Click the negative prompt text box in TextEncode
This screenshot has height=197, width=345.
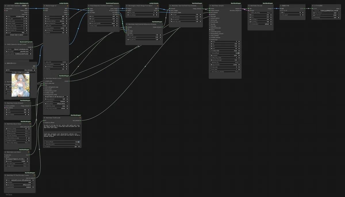[x=62, y=136]
